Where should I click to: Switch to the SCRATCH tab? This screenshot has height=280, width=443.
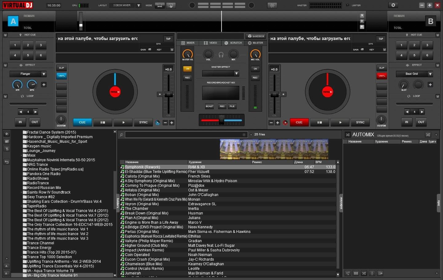[233, 43]
